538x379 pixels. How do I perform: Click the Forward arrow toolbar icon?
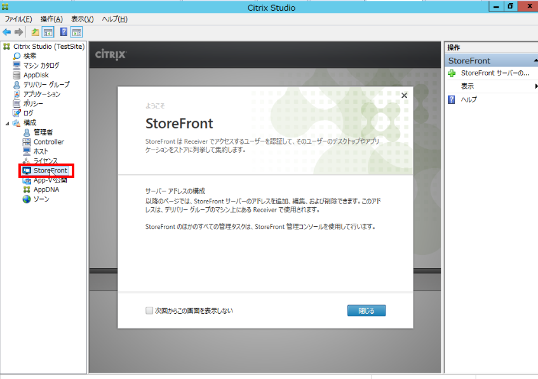pos(18,32)
